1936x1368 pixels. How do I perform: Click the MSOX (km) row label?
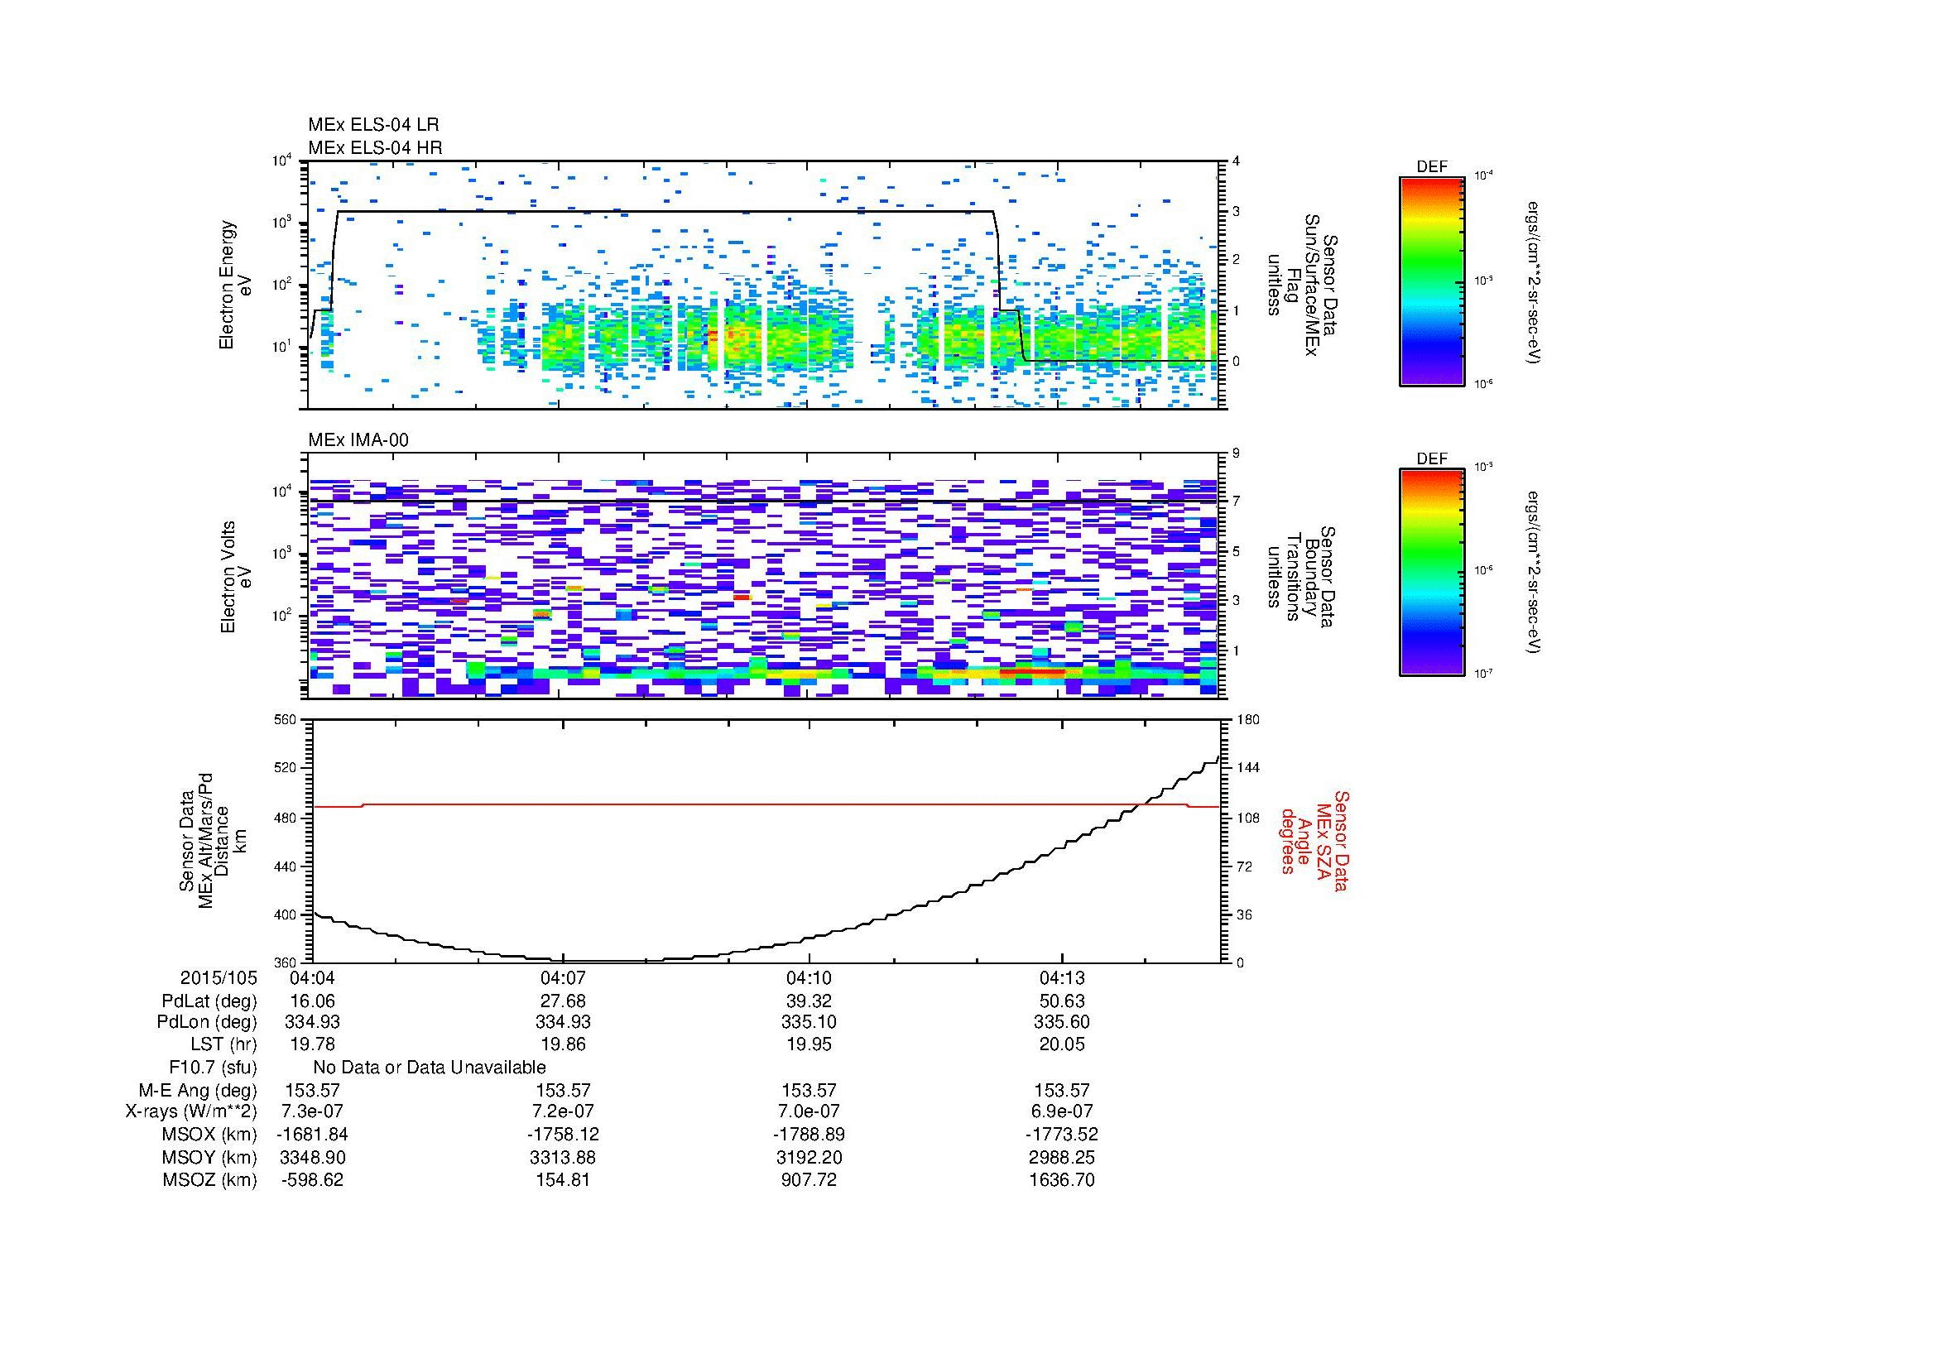click(x=209, y=1135)
